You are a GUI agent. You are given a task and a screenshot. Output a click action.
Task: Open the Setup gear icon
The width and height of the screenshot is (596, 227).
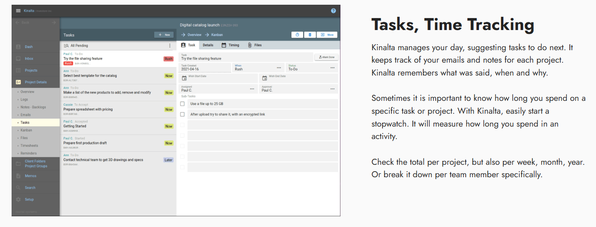pos(18,200)
